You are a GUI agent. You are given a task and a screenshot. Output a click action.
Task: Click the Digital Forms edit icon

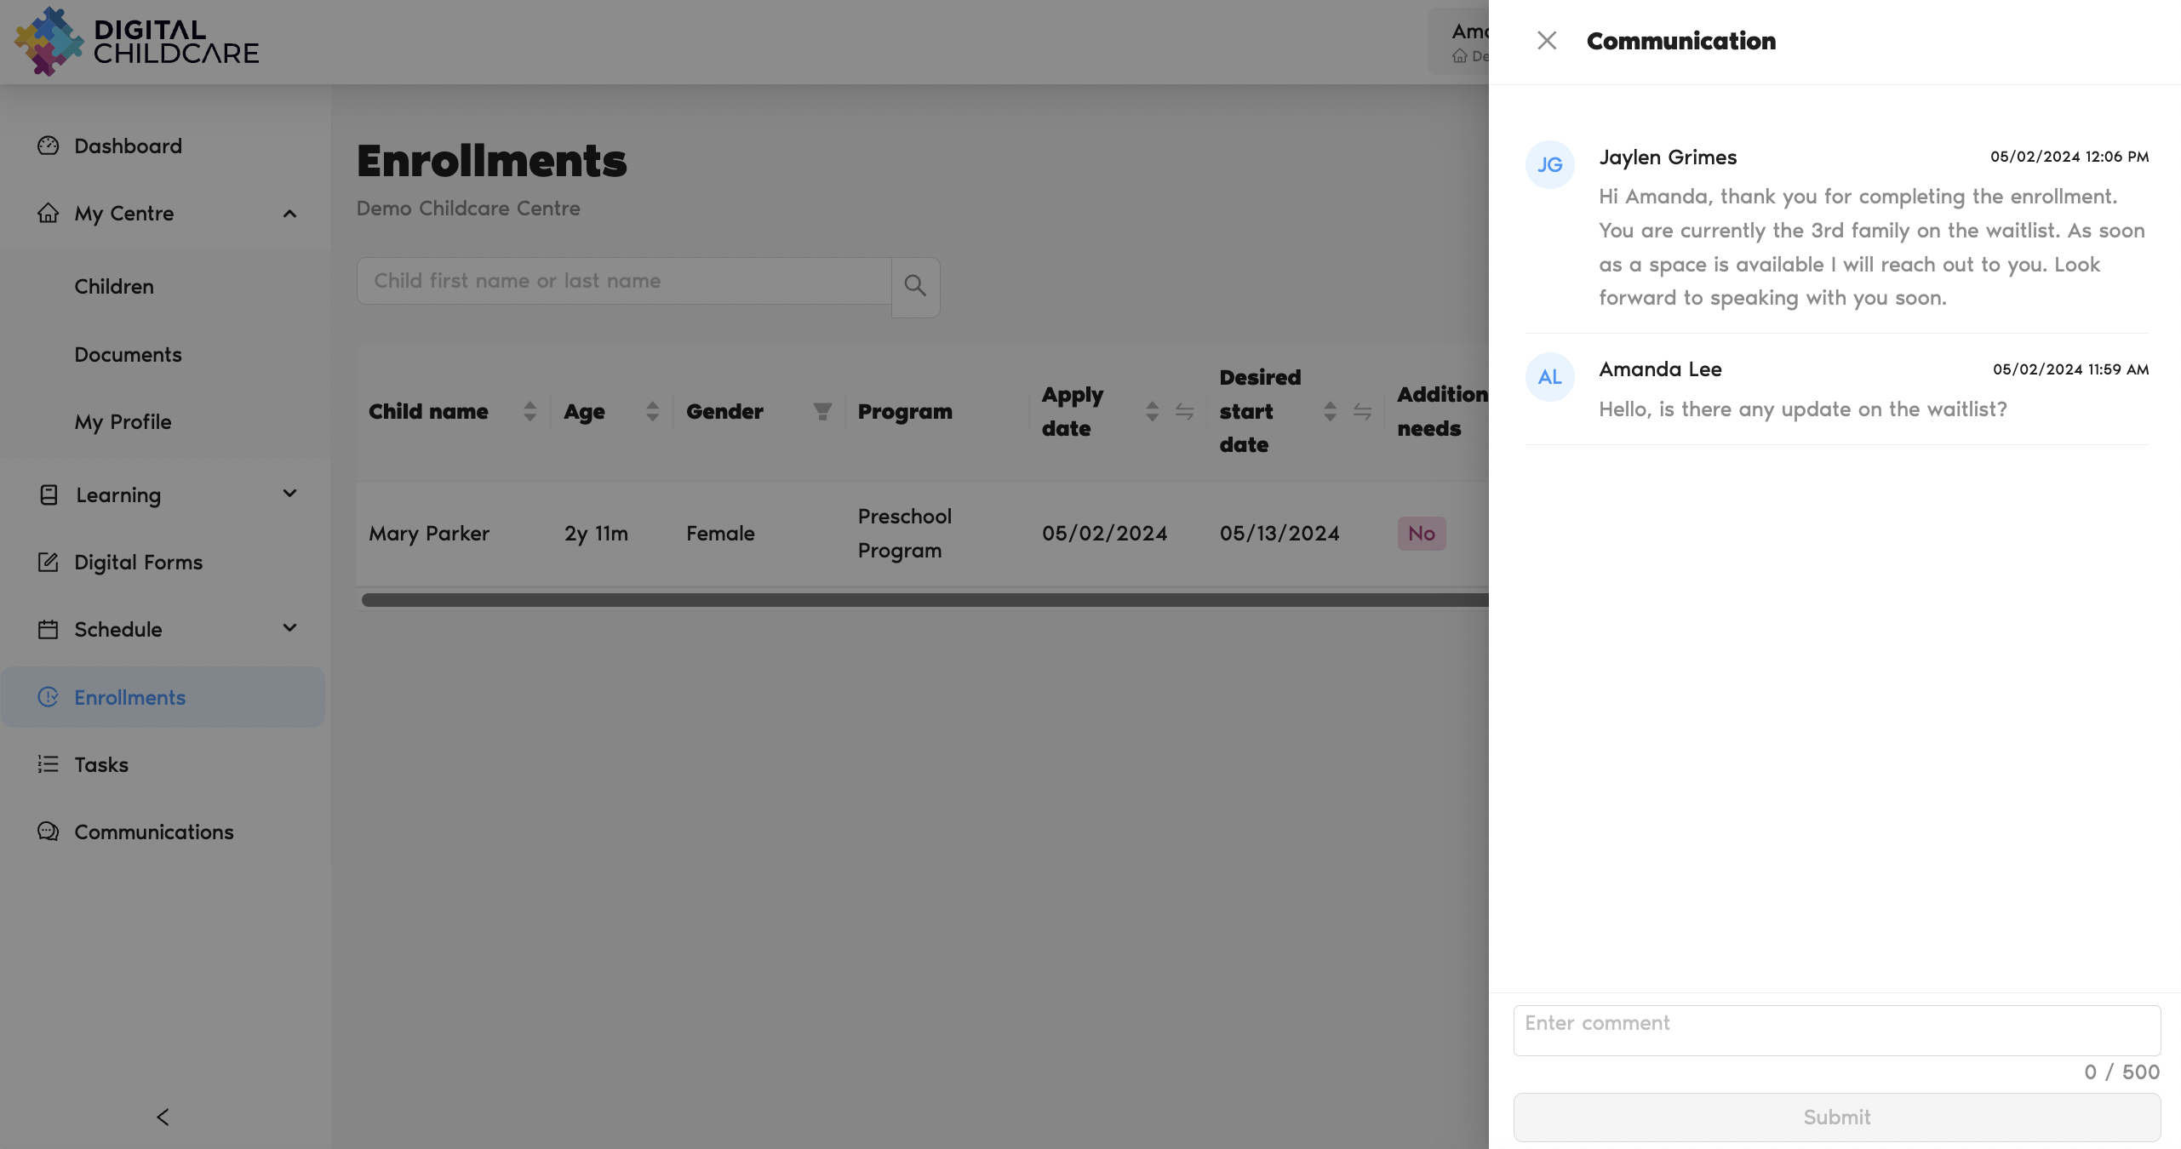[x=49, y=563]
